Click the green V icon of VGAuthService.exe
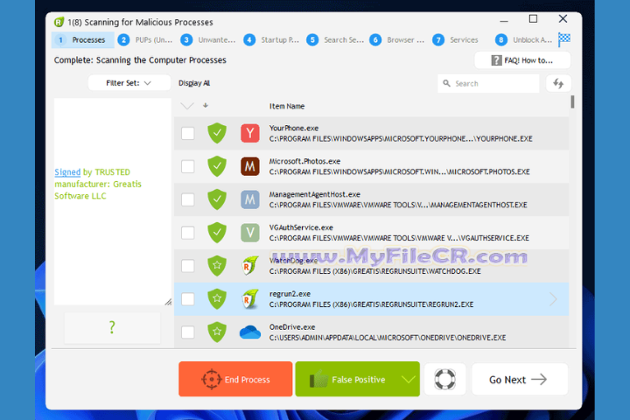Viewport: 630px width, 420px height. (250, 233)
